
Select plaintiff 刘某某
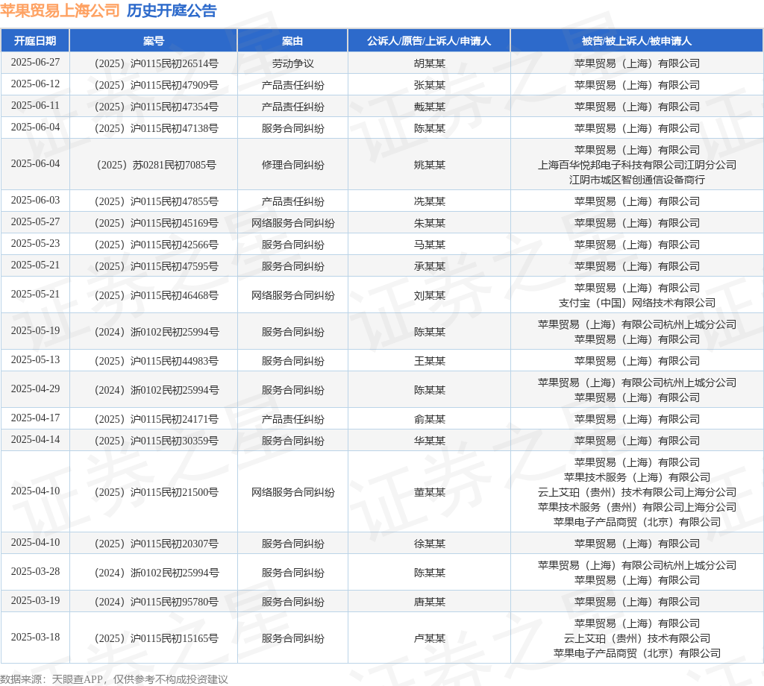point(429,295)
